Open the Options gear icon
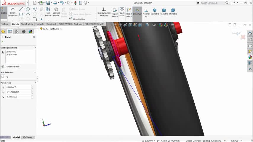This screenshot has height=142, width=253. pos(85,3)
